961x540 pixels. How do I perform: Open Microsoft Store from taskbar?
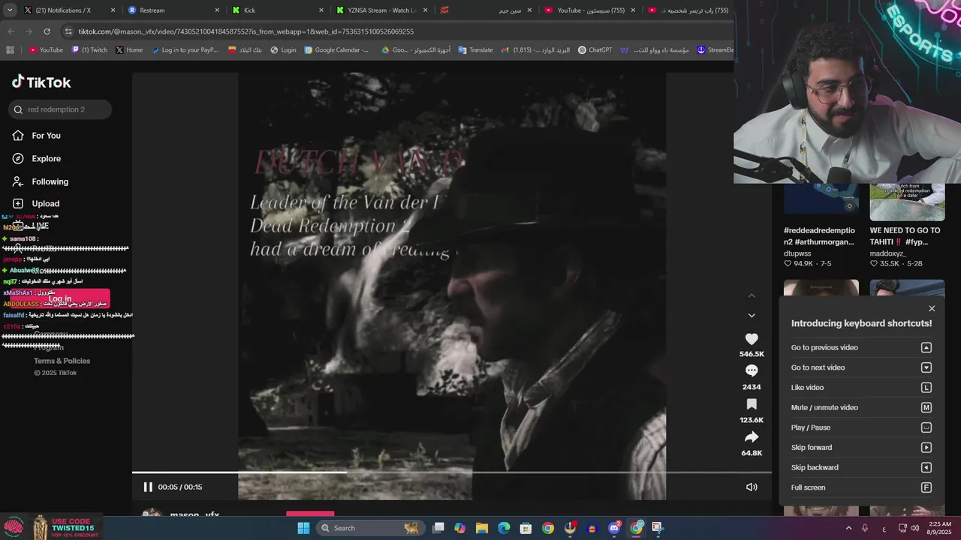526,528
